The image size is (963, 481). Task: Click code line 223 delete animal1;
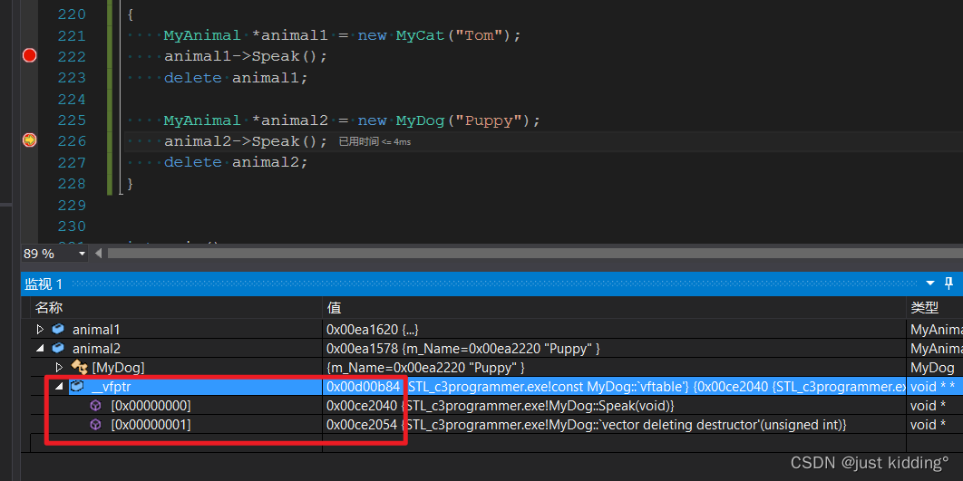[235, 78]
